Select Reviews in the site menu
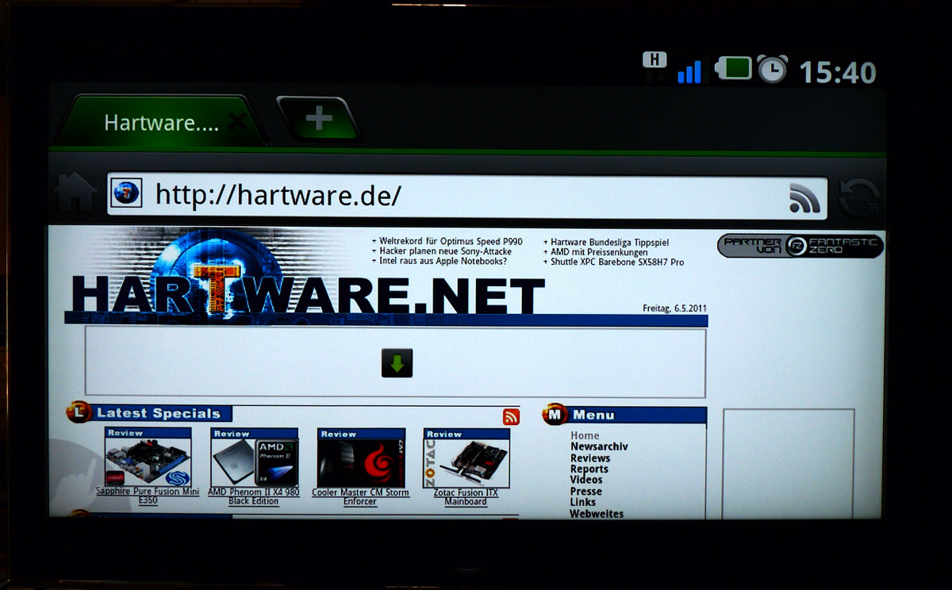 [590, 458]
